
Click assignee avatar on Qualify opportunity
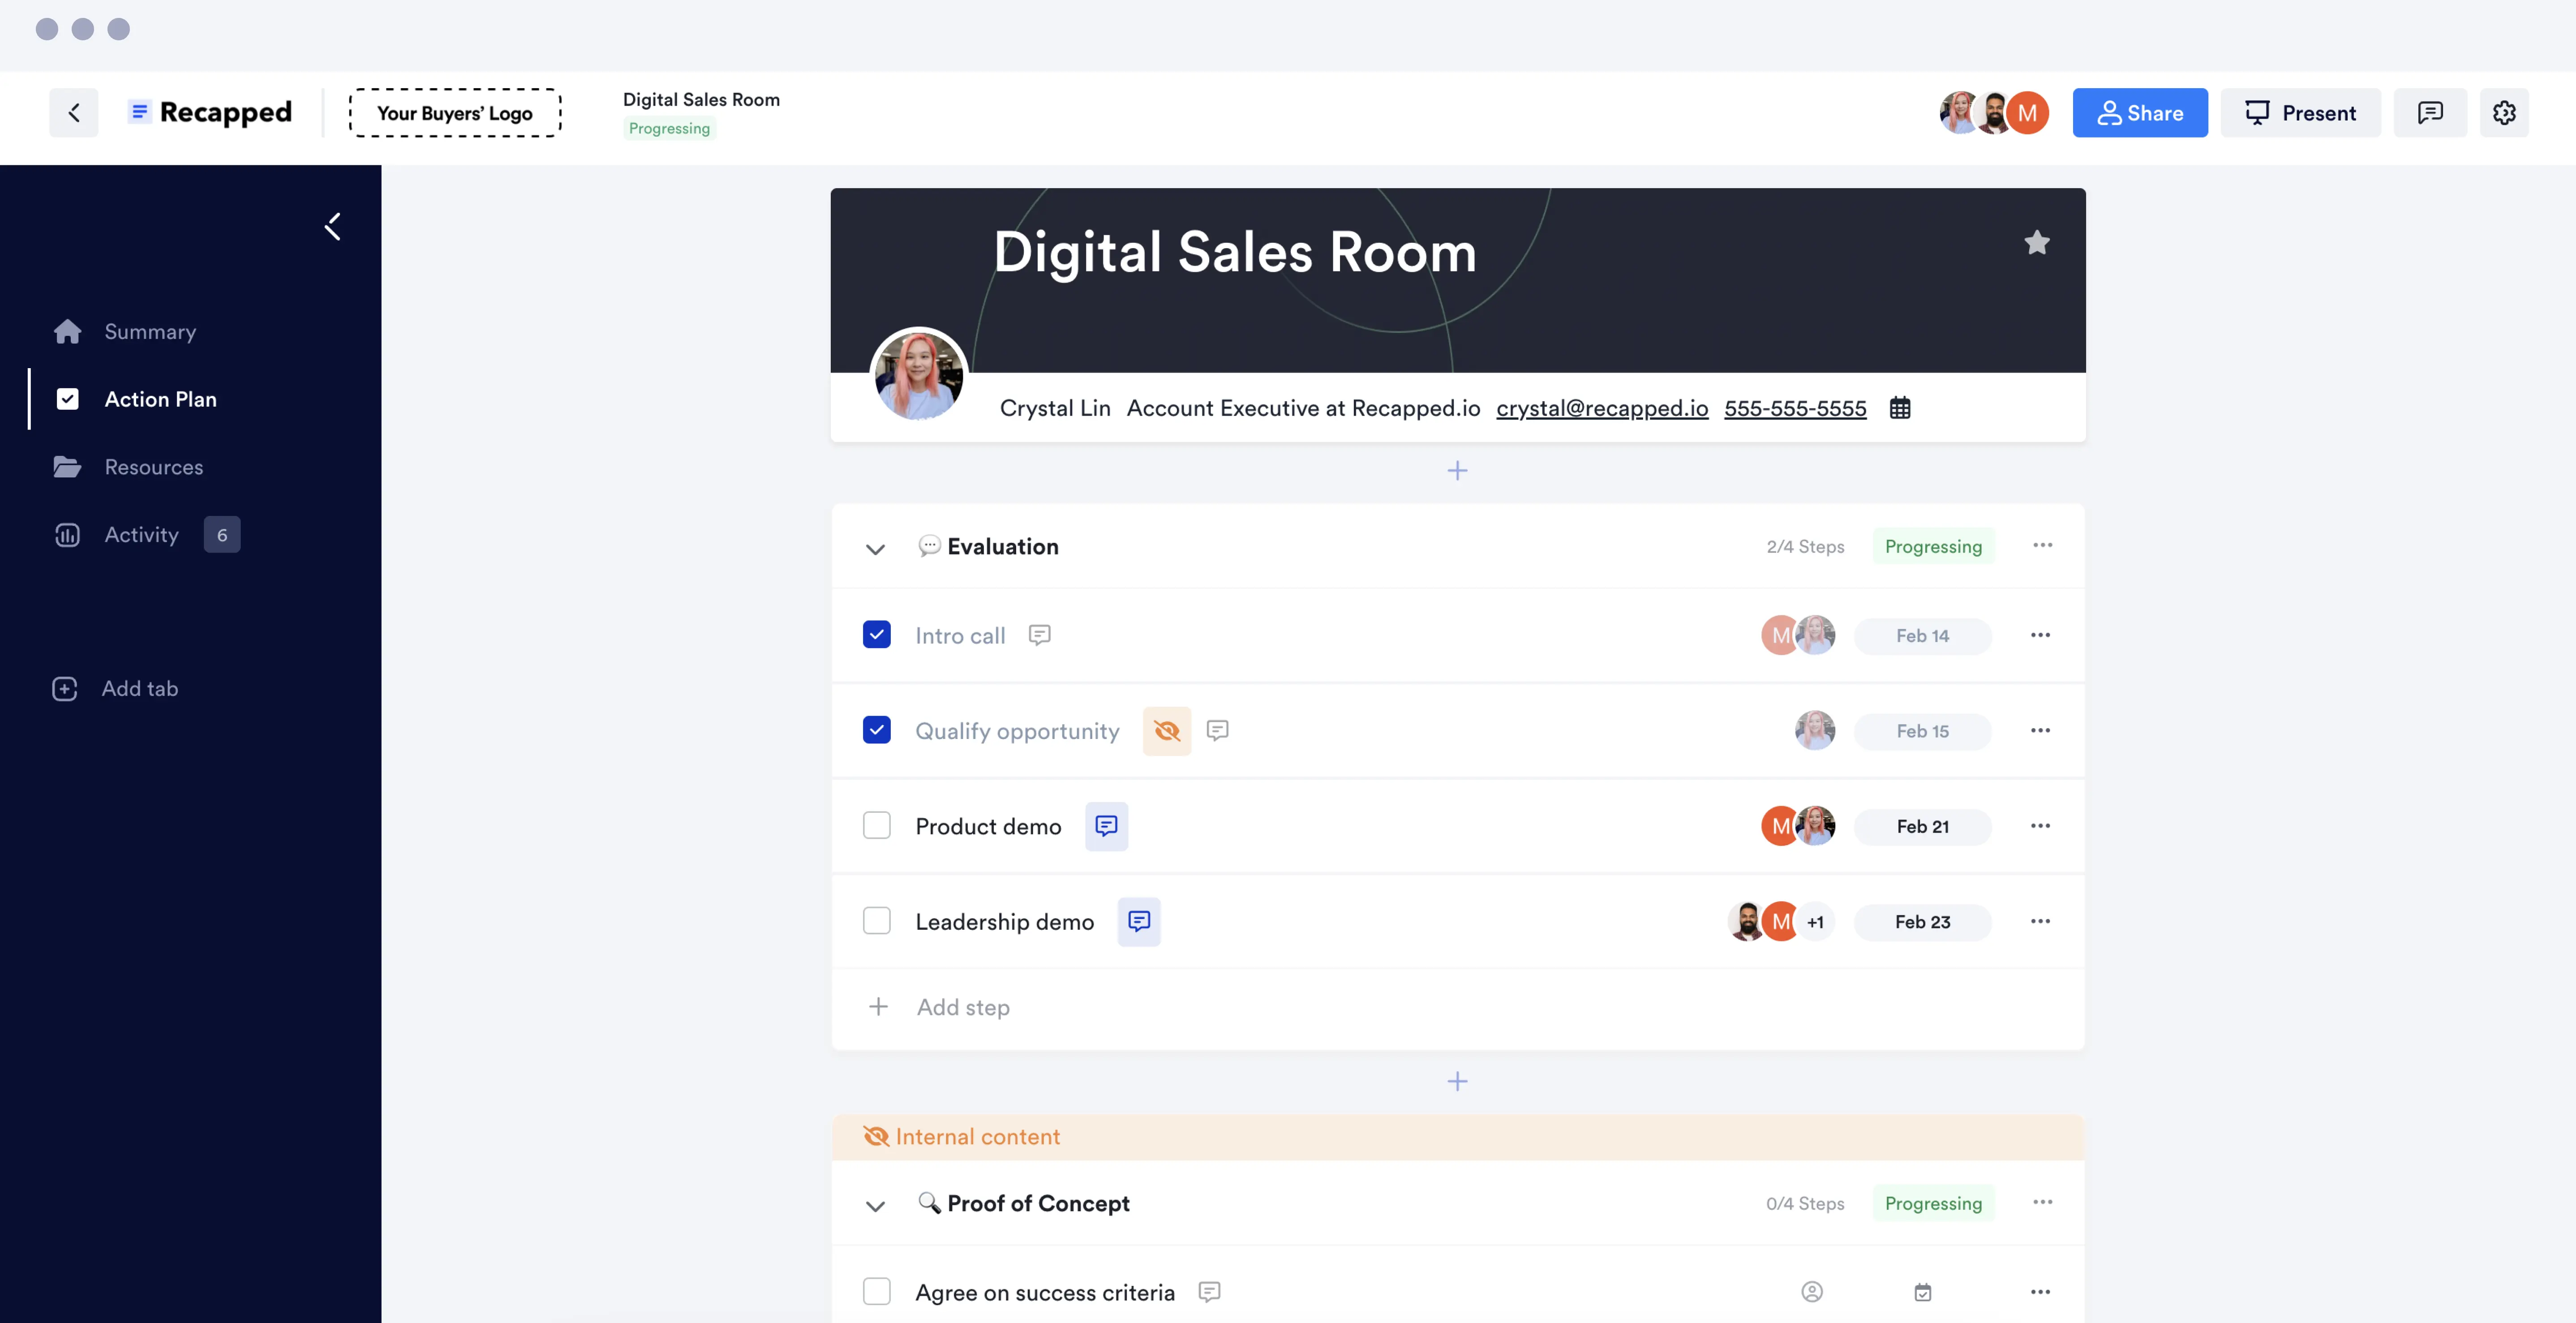pyautogui.click(x=1815, y=731)
